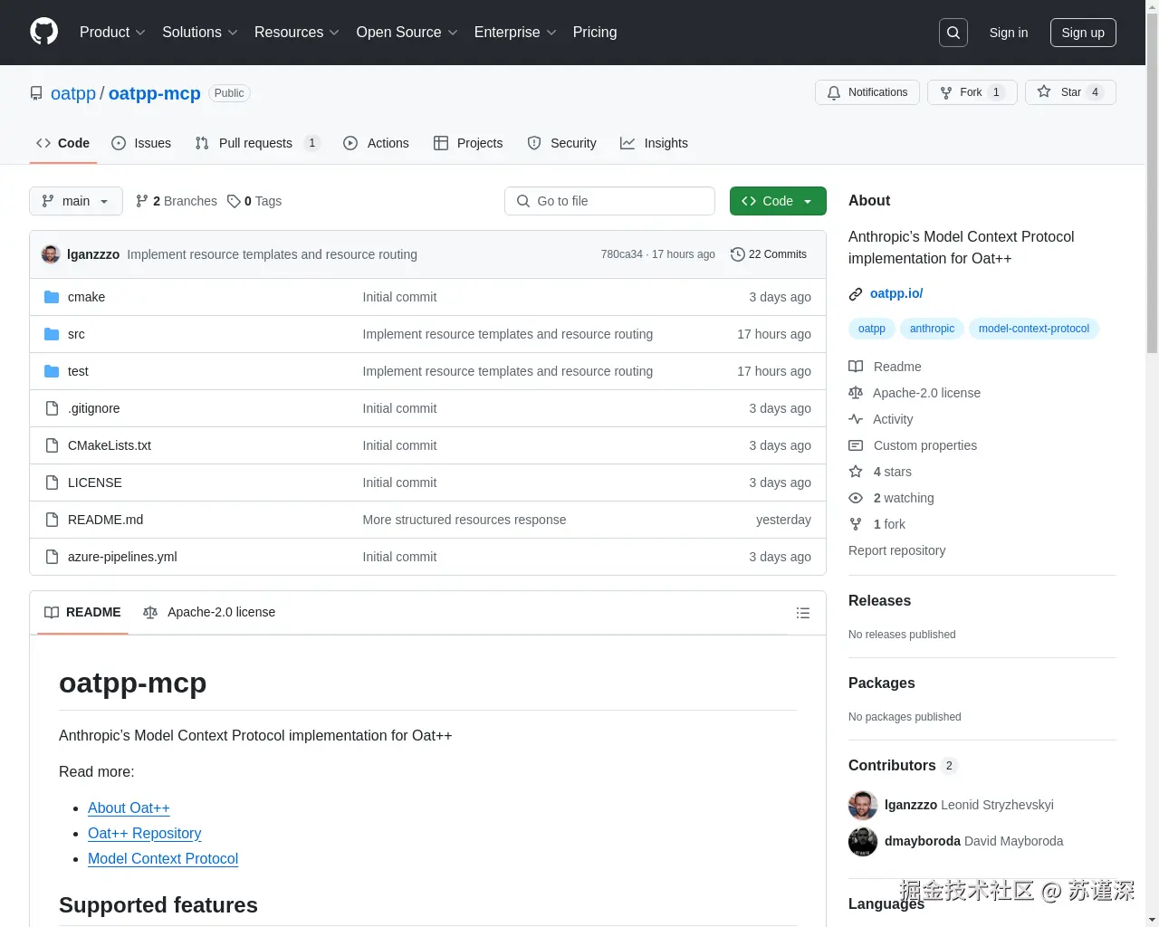The image size is (1159, 927).
Task: Click the Sign up button
Action: coord(1083,33)
